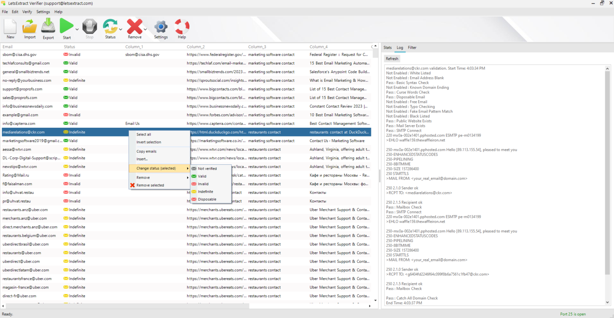Image resolution: width=614 pixels, height=318 pixels.
Task: Expand the dropdown arrow beside Status
Action: click(x=121, y=29)
